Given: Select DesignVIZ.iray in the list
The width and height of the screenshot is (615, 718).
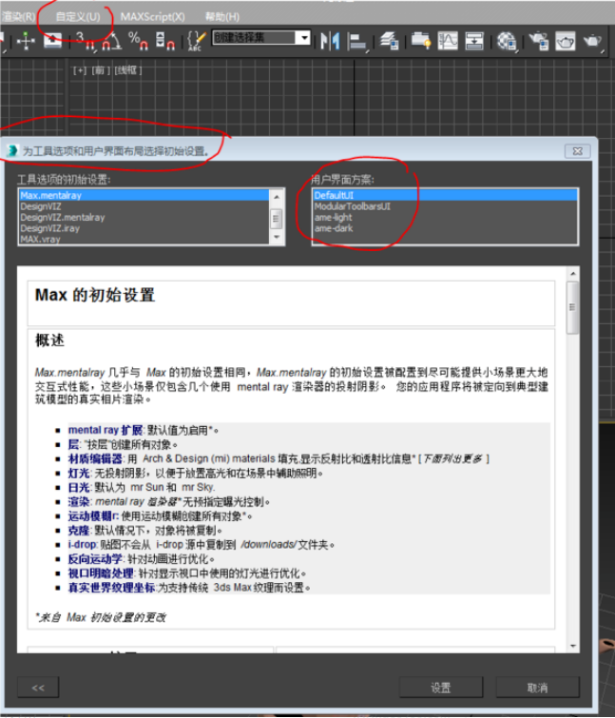Looking at the screenshot, I should click(x=144, y=228).
